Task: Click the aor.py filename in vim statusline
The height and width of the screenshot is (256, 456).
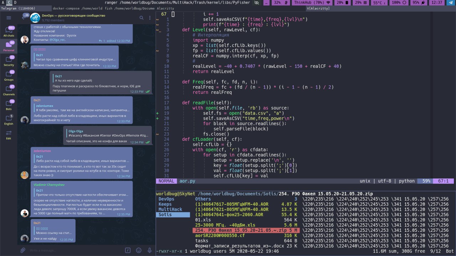Action: point(187,181)
